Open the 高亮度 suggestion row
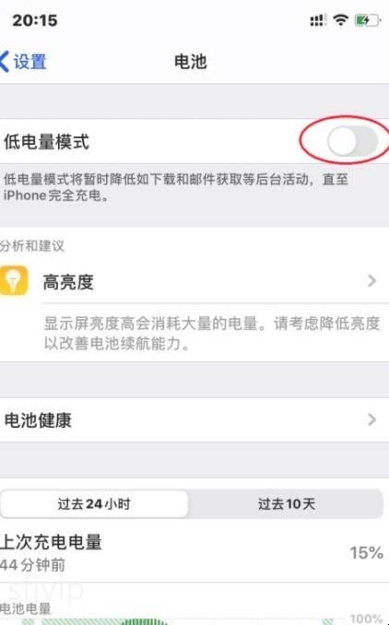Screen dimensions: 389x625 tap(194, 281)
